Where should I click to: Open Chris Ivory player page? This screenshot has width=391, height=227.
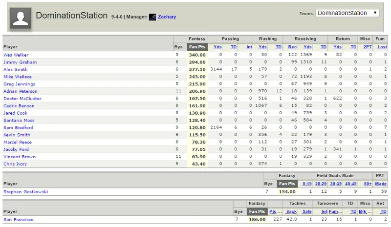15,164
